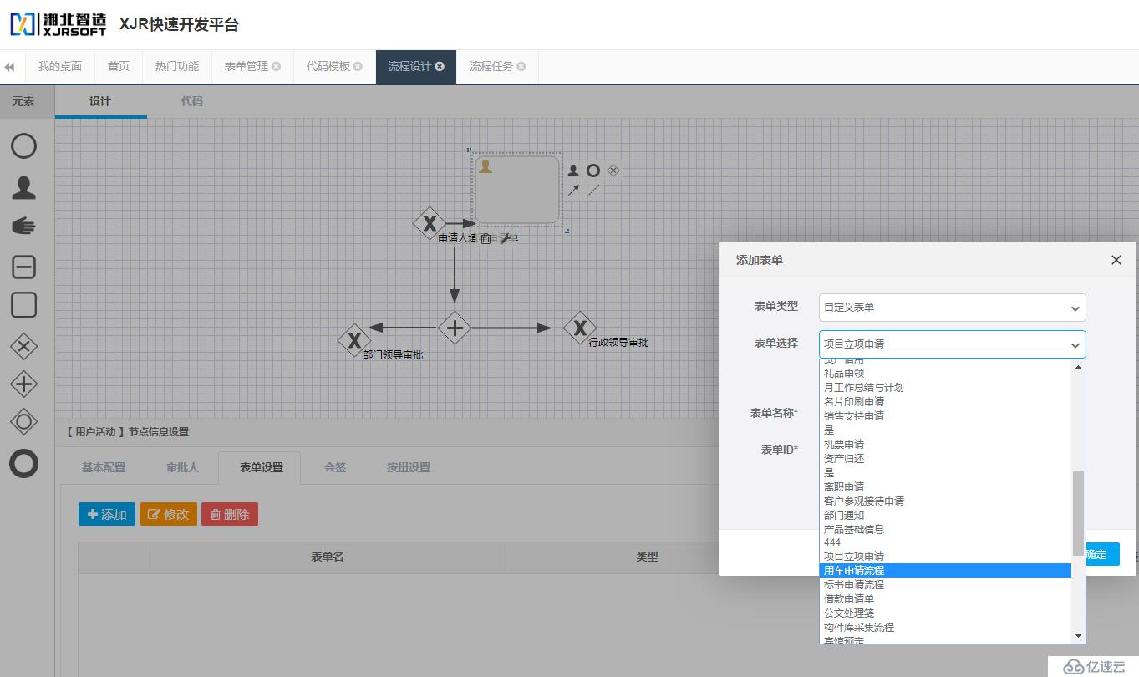Select the user task person icon in palette
The width and height of the screenshot is (1139, 677).
(23, 187)
